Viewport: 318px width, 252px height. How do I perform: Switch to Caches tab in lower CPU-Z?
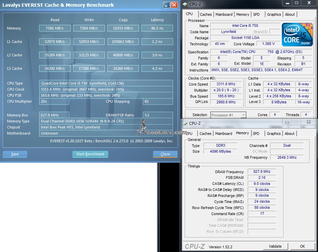[x=205, y=134]
